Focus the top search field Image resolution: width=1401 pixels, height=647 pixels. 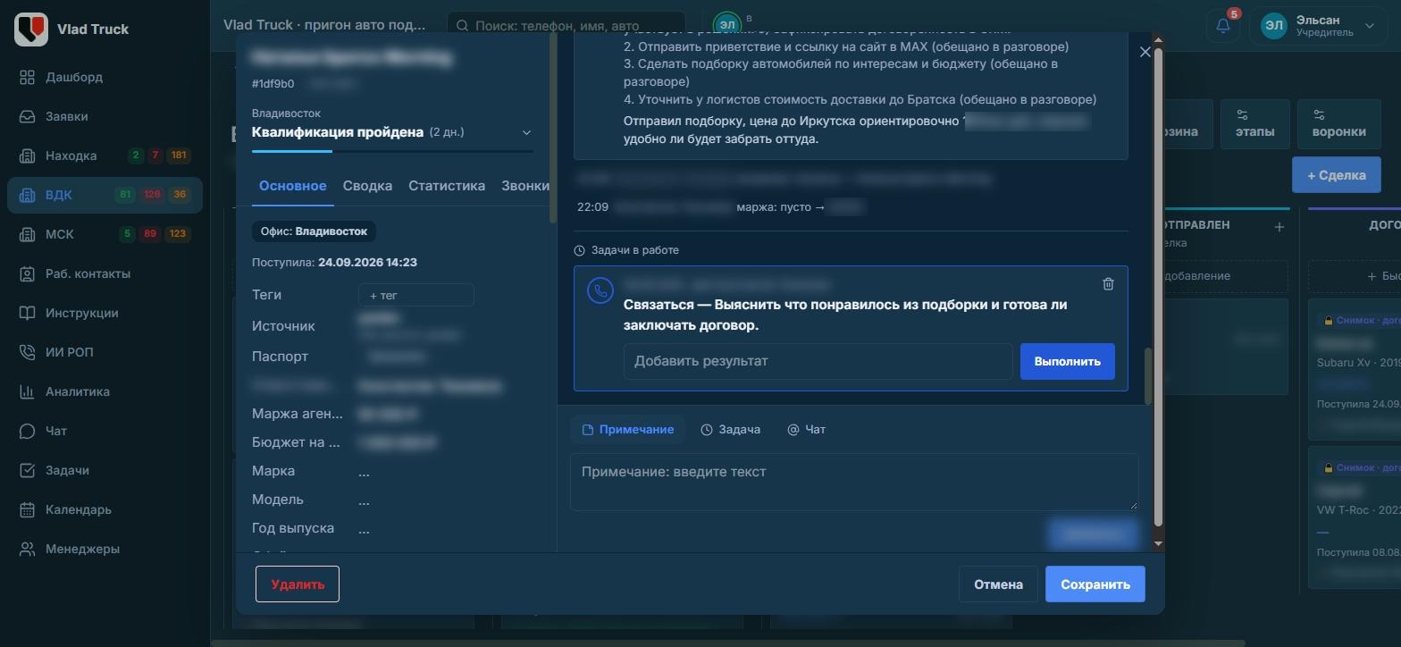click(x=566, y=26)
